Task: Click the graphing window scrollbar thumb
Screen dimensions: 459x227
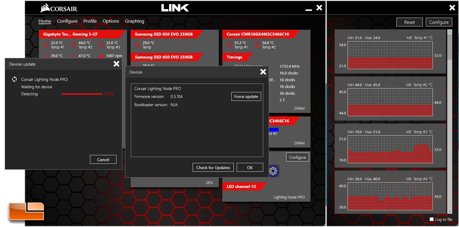Action: (x=449, y=47)
